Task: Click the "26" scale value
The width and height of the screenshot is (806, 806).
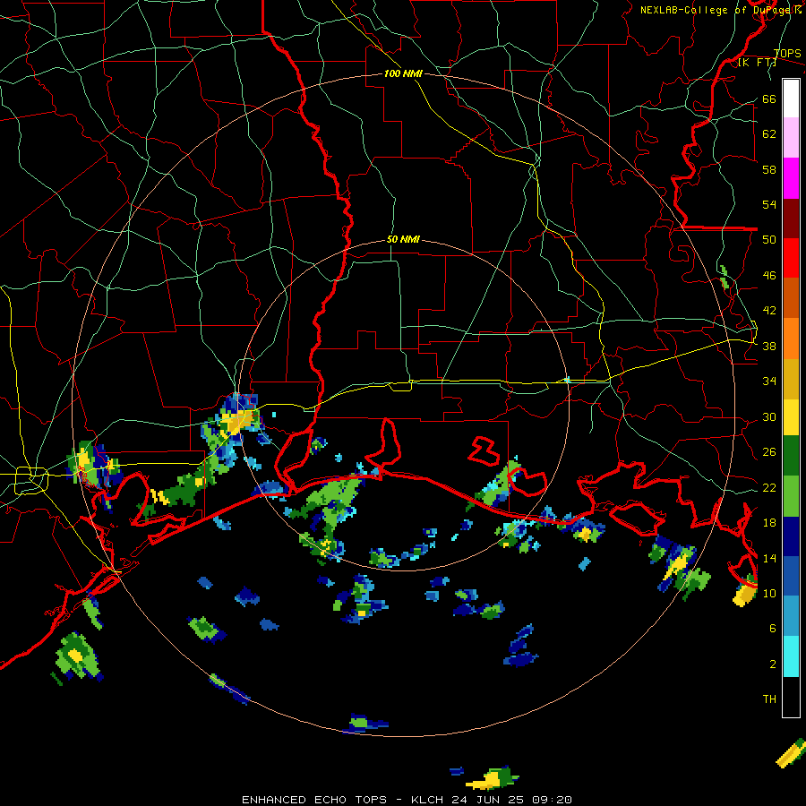Action: coord(769,452)
